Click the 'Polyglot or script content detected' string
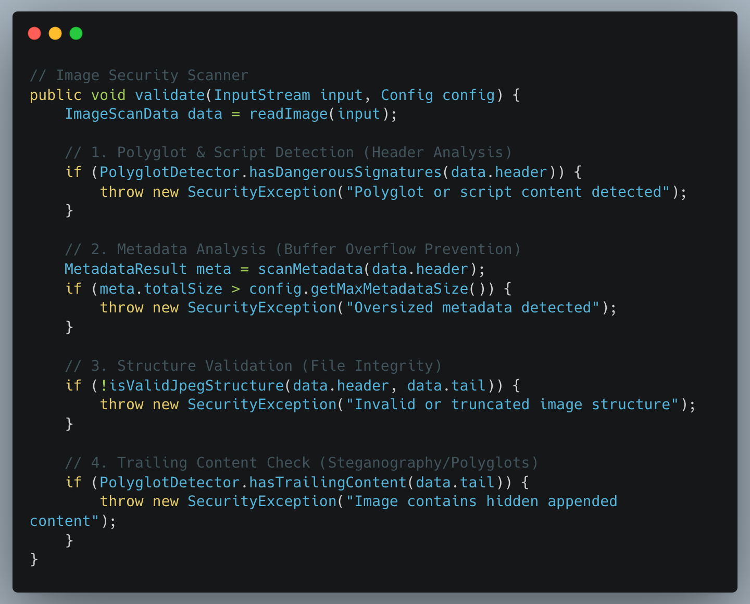The image size is (750, 604). point(511,192)
